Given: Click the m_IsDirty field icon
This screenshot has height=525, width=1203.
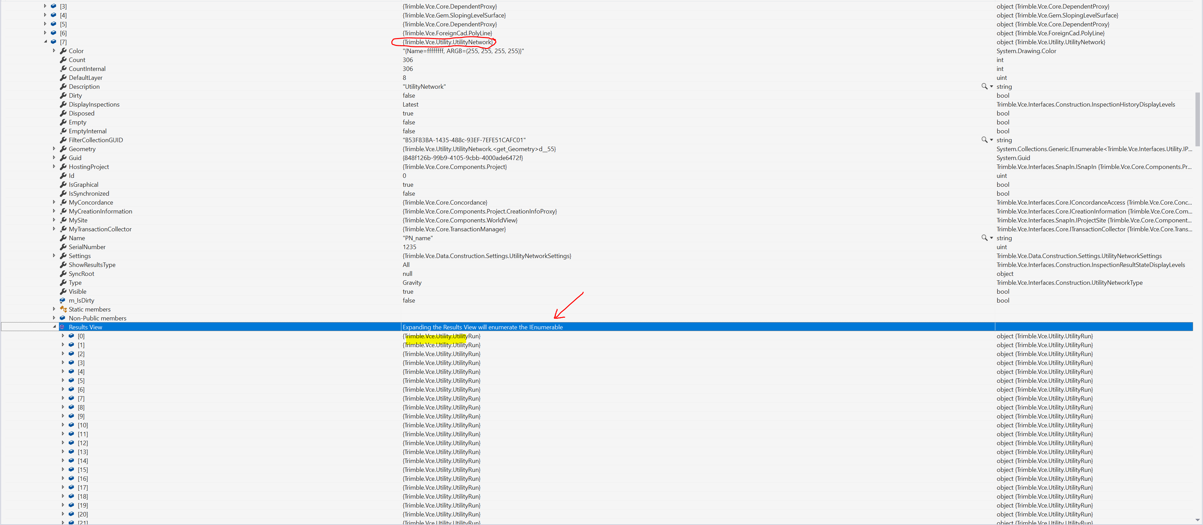Looking at the screenshot, I should click(63, 300).
